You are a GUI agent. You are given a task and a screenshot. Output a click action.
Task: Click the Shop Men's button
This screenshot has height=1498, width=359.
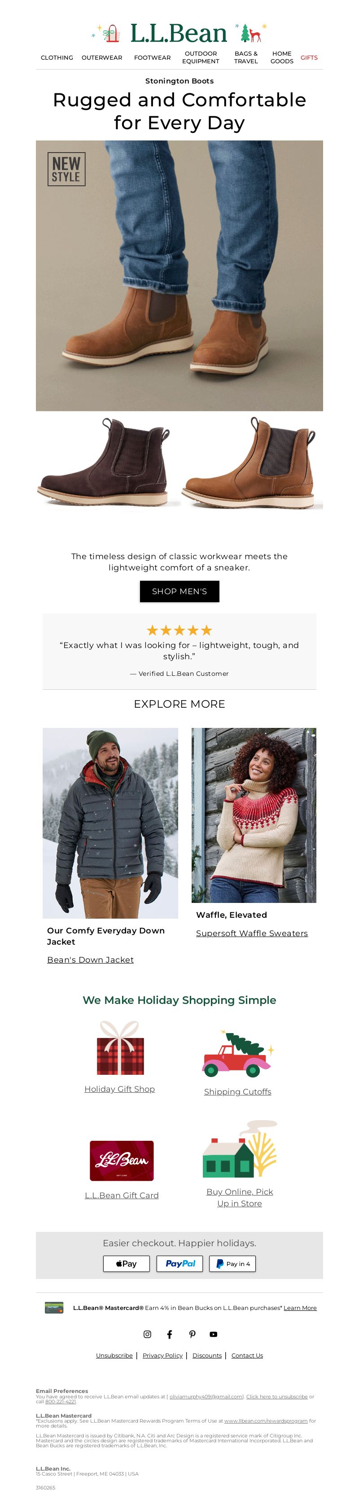179,591
